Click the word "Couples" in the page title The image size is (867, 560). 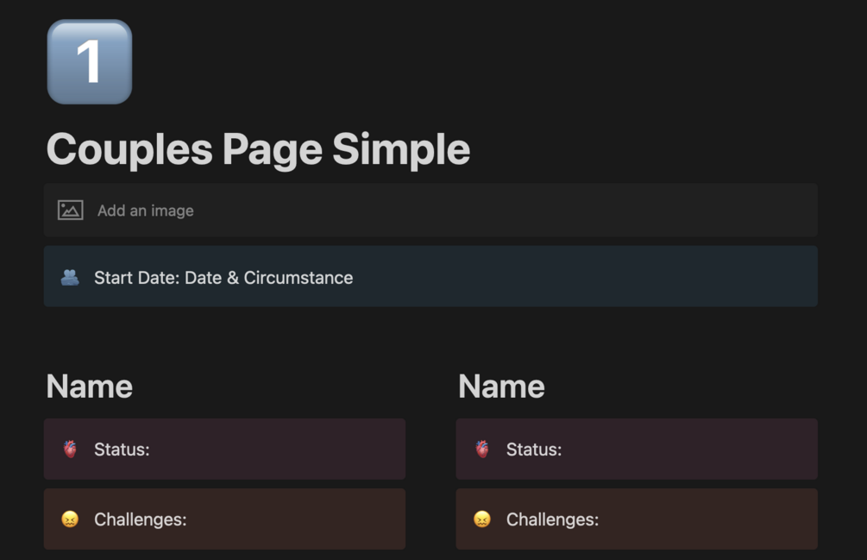tap(129, 149)
